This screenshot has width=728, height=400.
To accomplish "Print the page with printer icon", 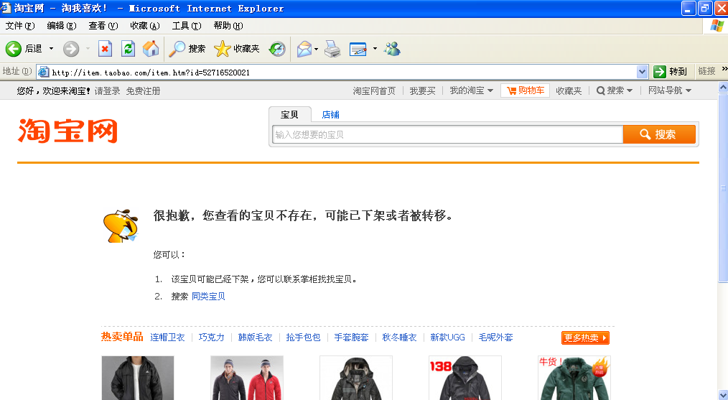I will (x=332, y=49).
